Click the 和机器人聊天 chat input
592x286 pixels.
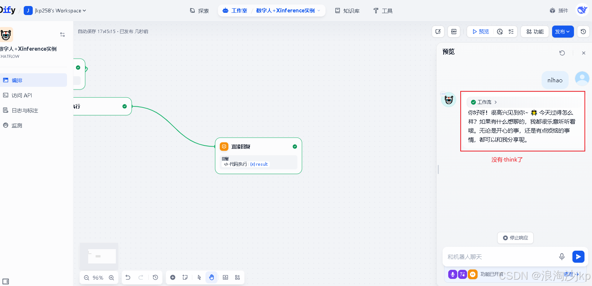tap(501, 257)
